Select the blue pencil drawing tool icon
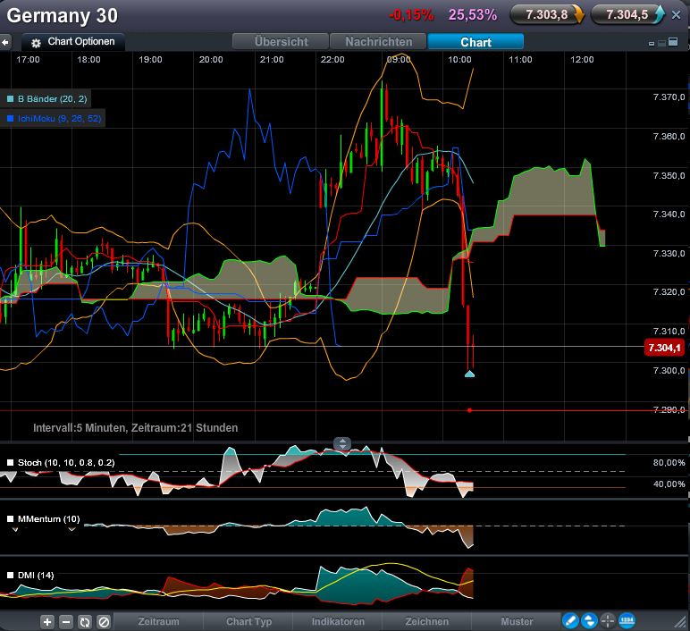690x631 pixels. [x=569, y=620]
